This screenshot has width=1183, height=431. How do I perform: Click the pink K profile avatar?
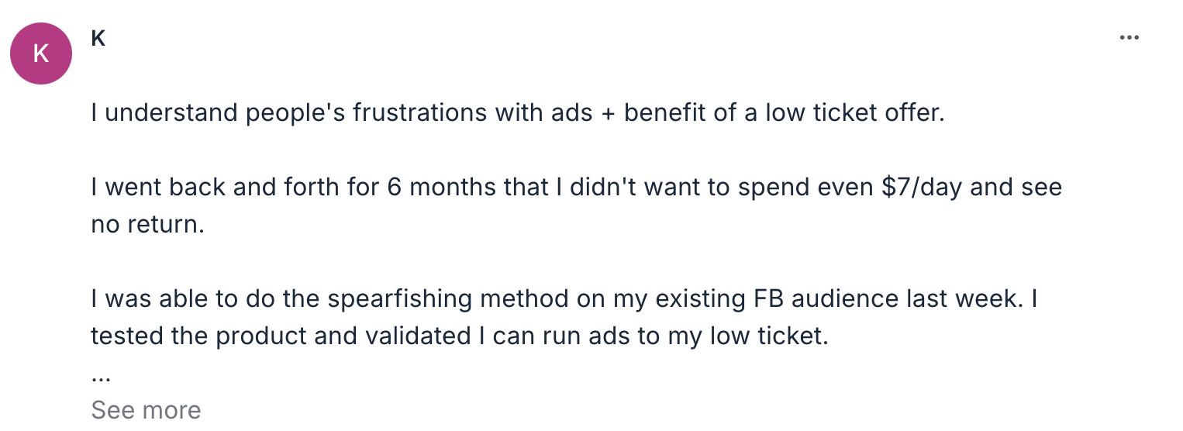(41, 53)
